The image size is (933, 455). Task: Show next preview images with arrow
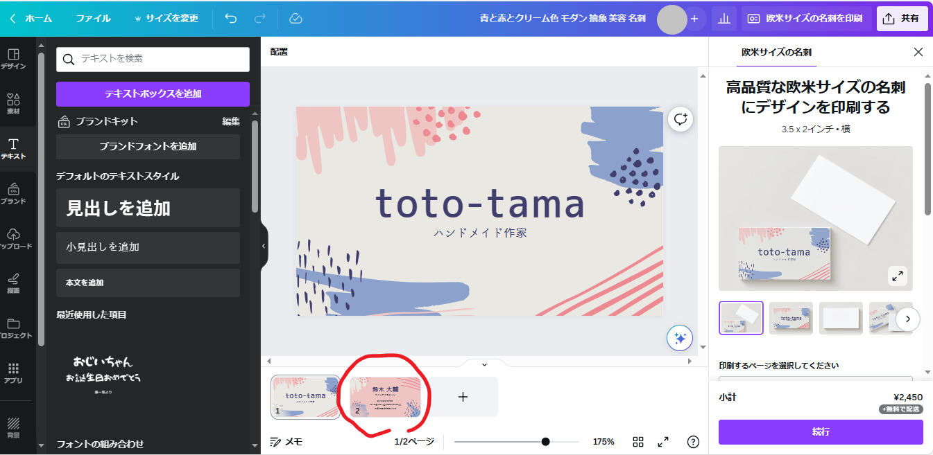907,319
